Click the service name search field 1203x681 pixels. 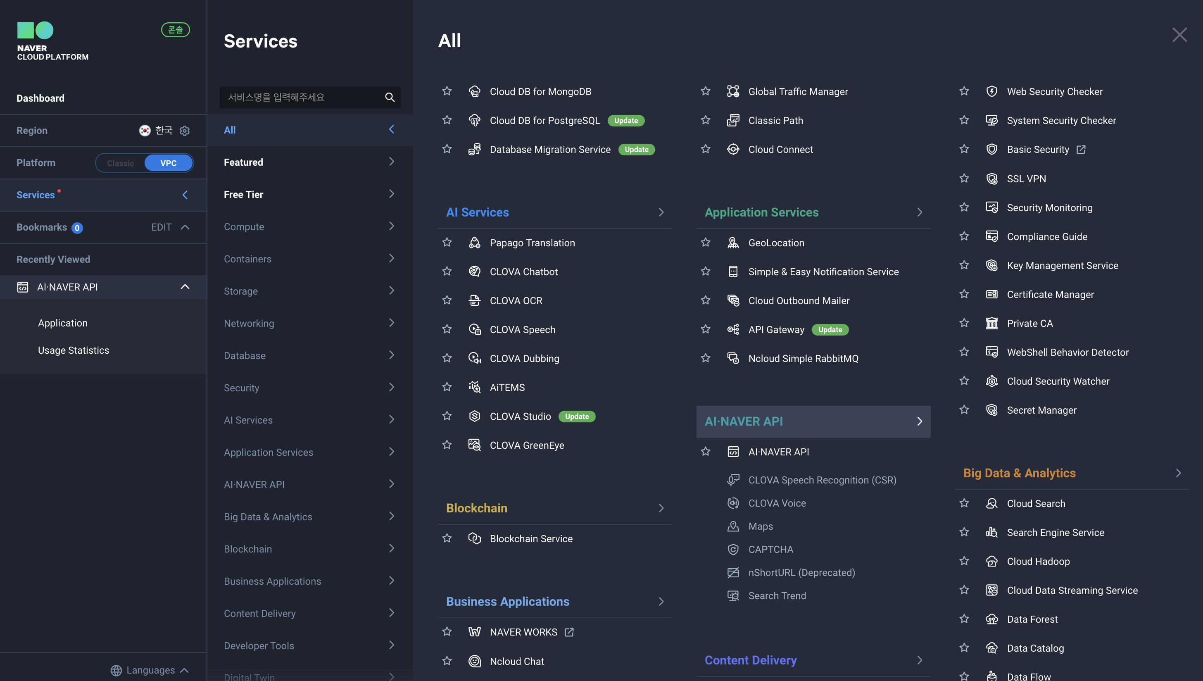click(x=302, y=97)
